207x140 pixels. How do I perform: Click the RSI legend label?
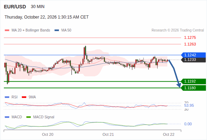tap(14, 97)
